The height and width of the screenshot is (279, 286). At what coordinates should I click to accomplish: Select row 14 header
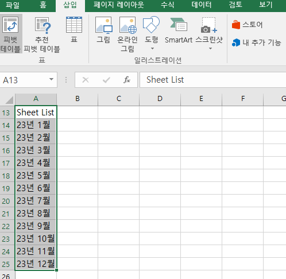7,125
